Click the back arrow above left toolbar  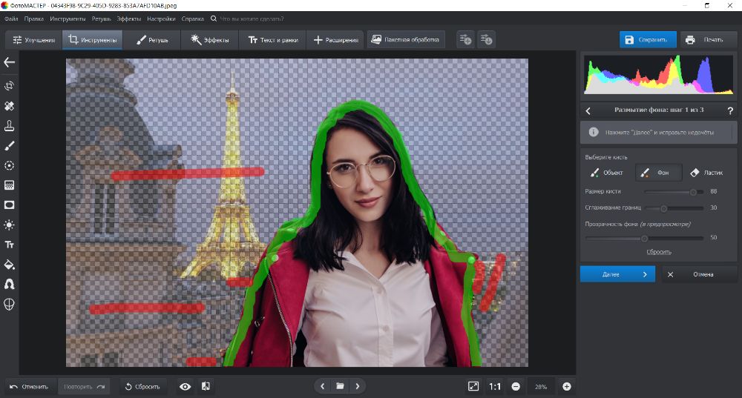click(10, 63)
